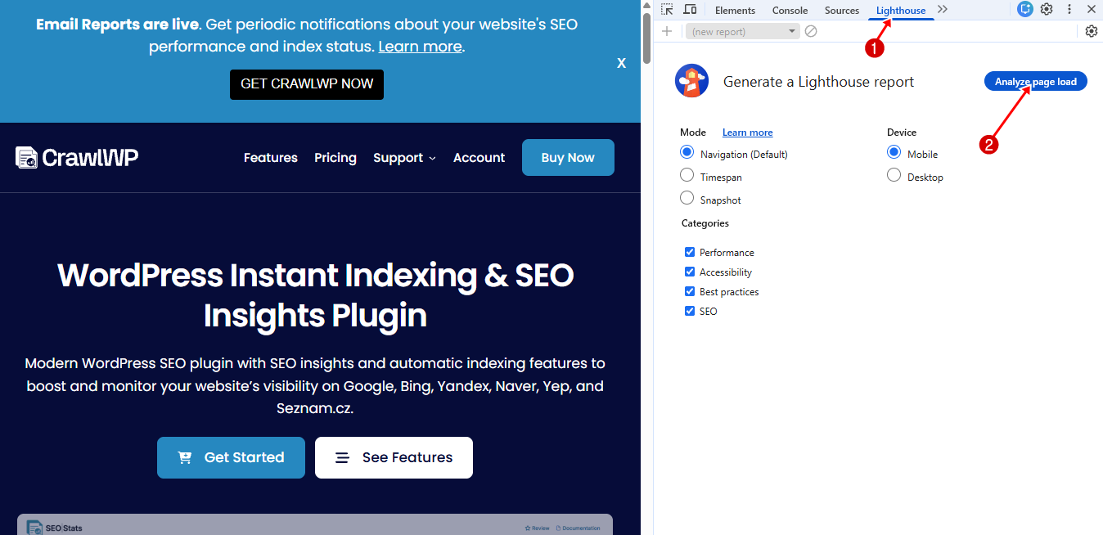1103x535 pixels.
Task: Click the Buy Now button
Action: 568,158
